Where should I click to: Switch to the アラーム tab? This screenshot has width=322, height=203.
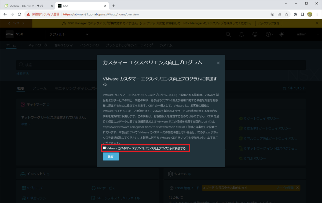point(39,88)
